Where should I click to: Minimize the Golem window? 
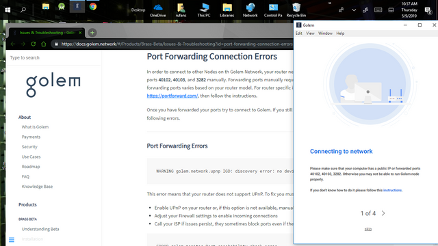click(405, 25)
